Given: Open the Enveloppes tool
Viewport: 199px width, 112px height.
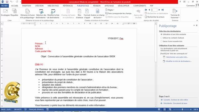Looking at the screenshot, I should pyautogui.click(x=5, y=13).
